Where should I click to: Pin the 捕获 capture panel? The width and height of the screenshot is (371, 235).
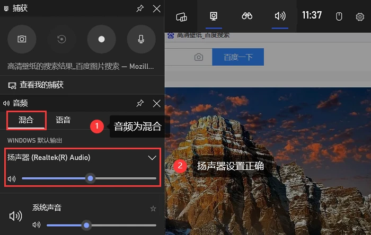pyautogui.click(x=140, y=8)
